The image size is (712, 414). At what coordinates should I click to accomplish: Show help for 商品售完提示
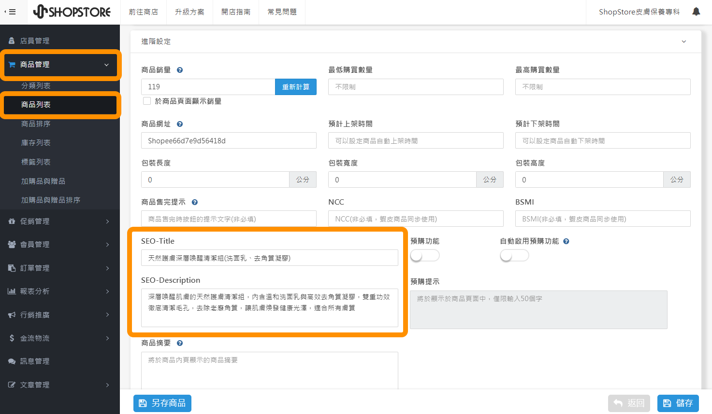click(194, 202)
